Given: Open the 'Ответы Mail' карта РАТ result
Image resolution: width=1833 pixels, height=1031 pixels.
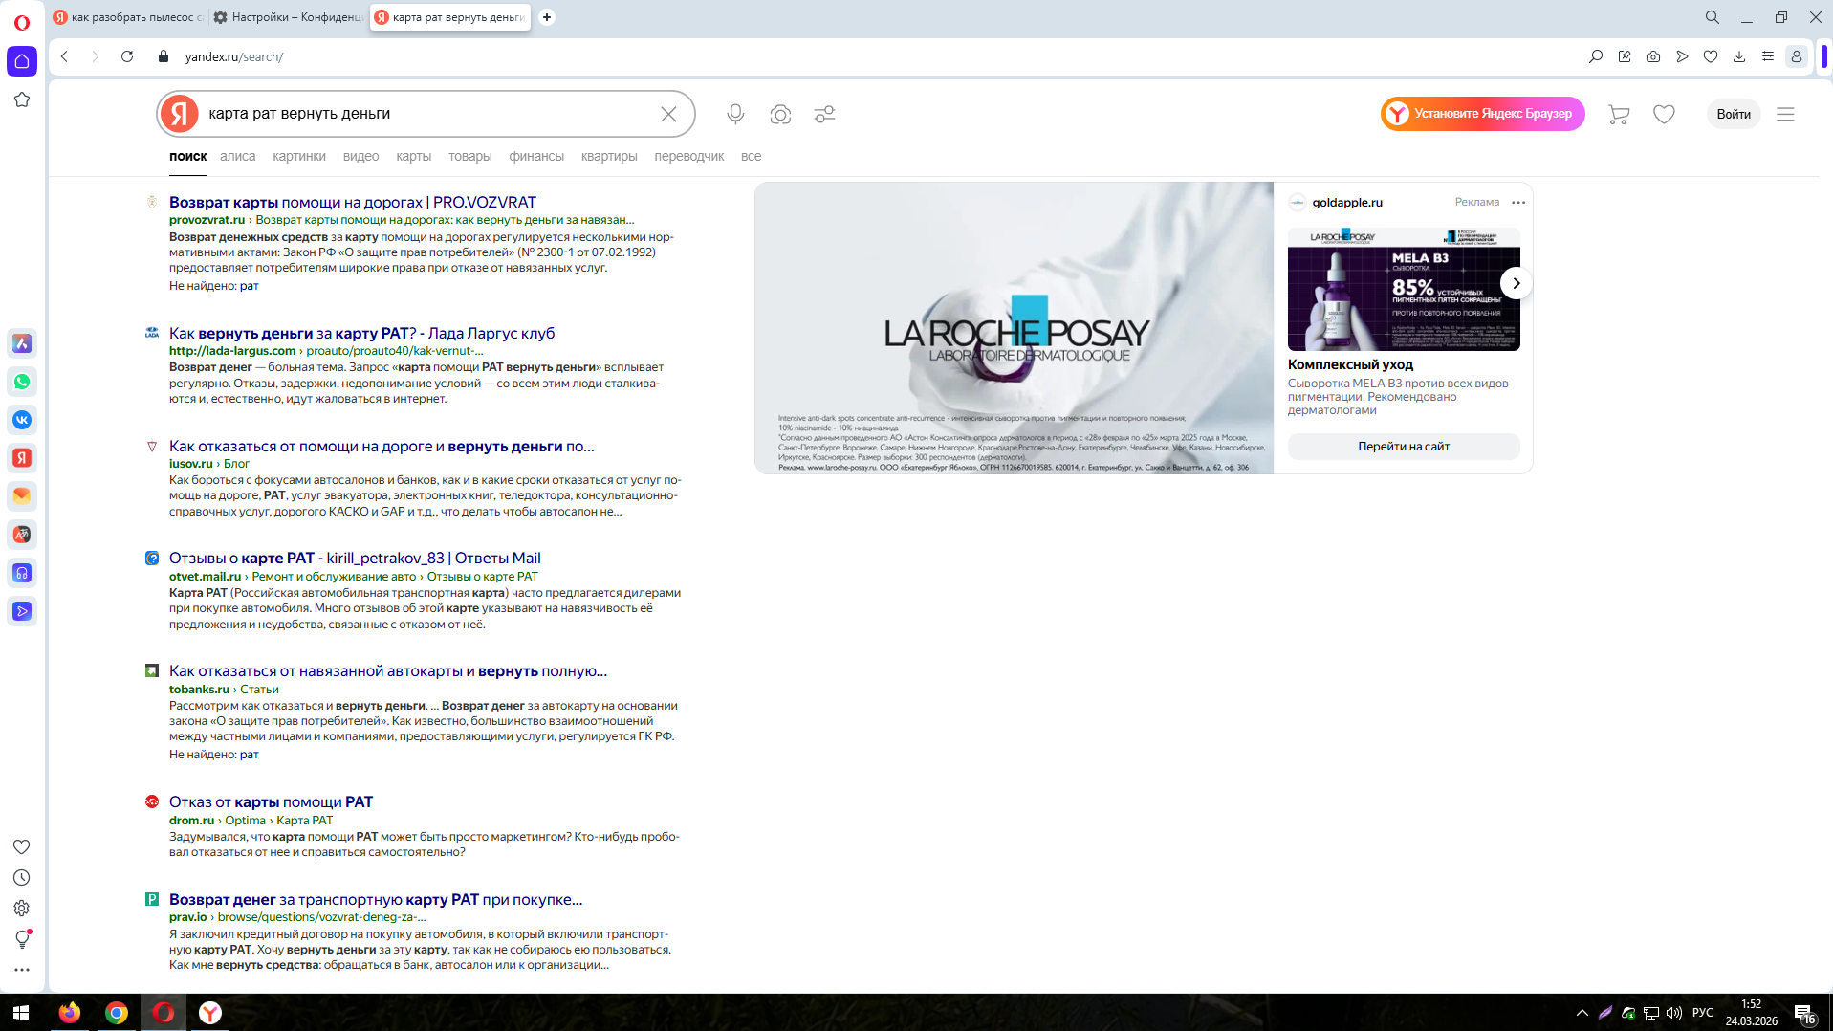Looking at the screenshot, I should 355,558.
